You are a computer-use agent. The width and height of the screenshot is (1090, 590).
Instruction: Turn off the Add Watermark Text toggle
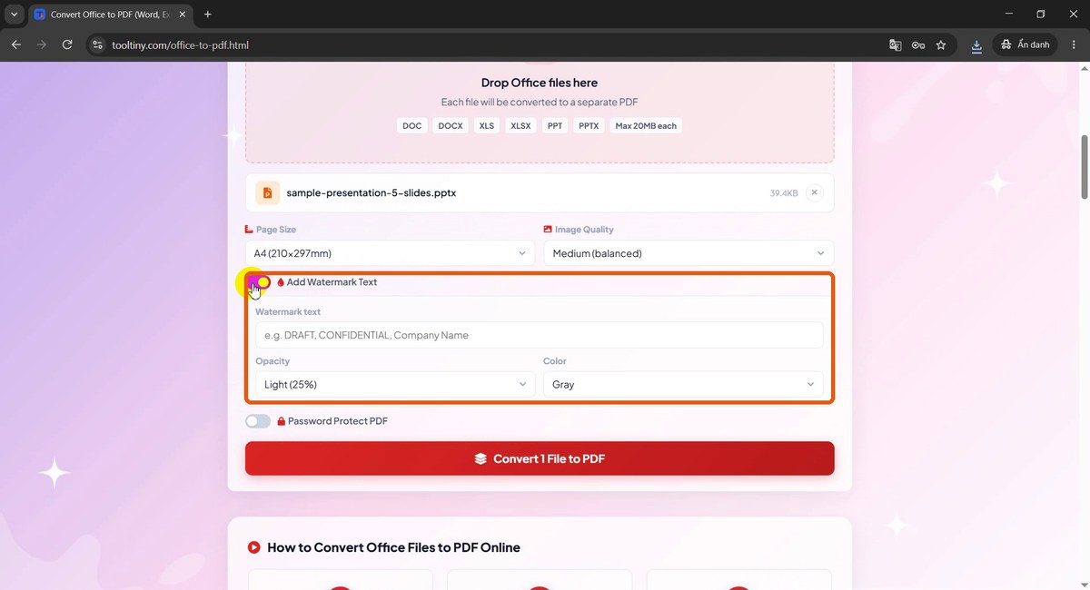[x=258, y=282]
